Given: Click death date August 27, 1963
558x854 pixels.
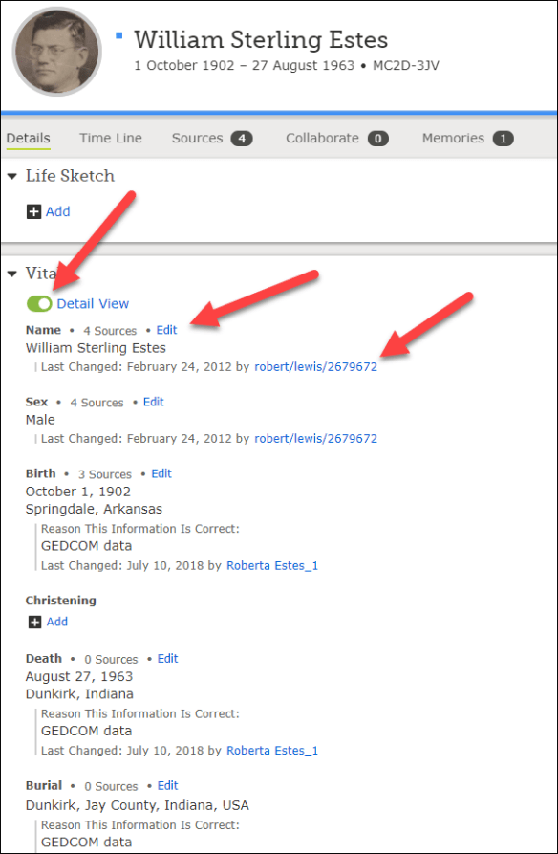Looking at the screenshot, I should pos(79,676).
